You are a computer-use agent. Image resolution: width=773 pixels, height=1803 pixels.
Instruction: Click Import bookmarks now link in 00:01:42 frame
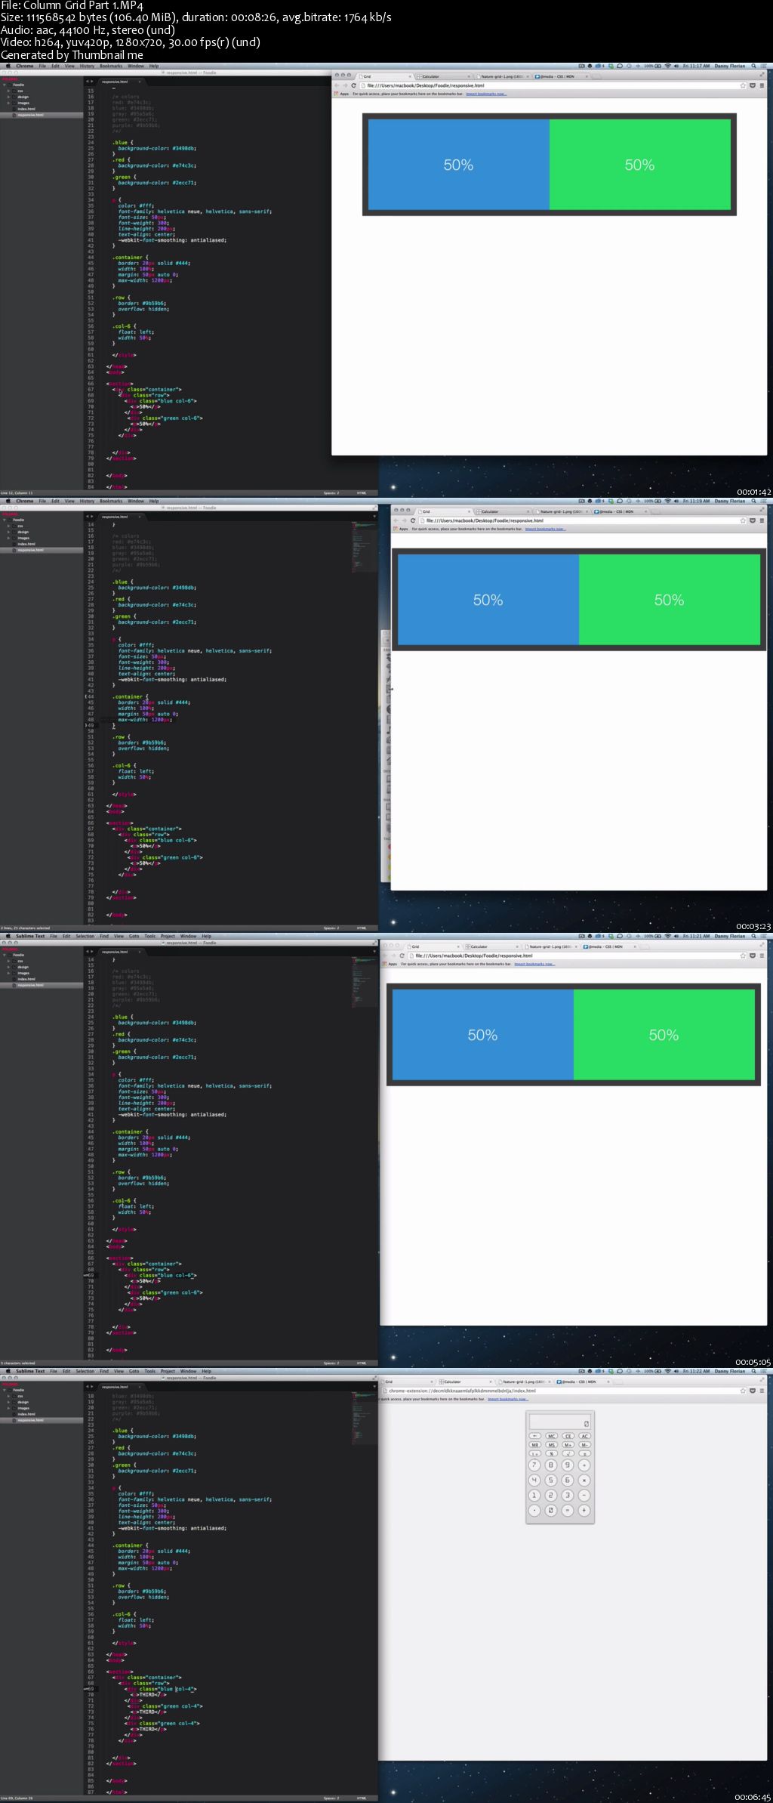pyautogui.click(x=486, y=94)
